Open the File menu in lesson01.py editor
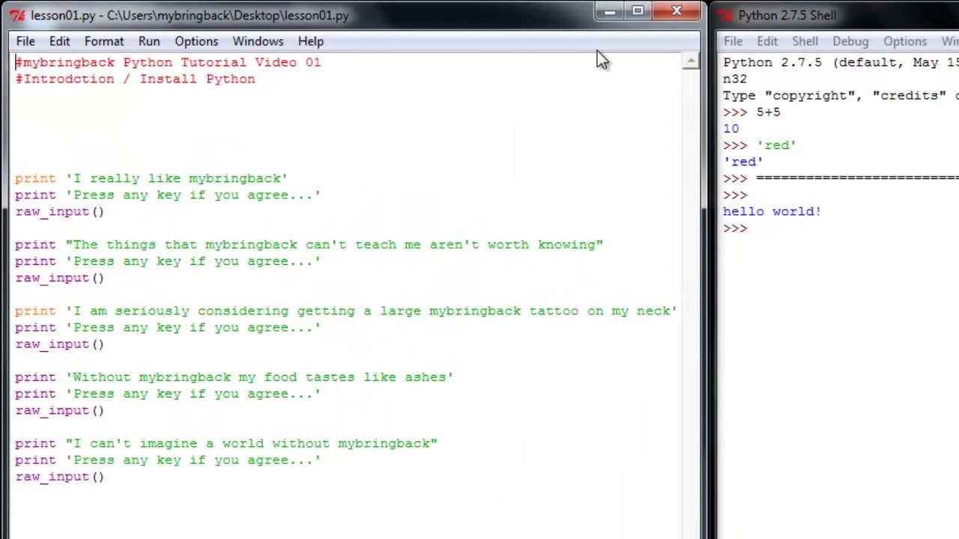 click(25, 41)
